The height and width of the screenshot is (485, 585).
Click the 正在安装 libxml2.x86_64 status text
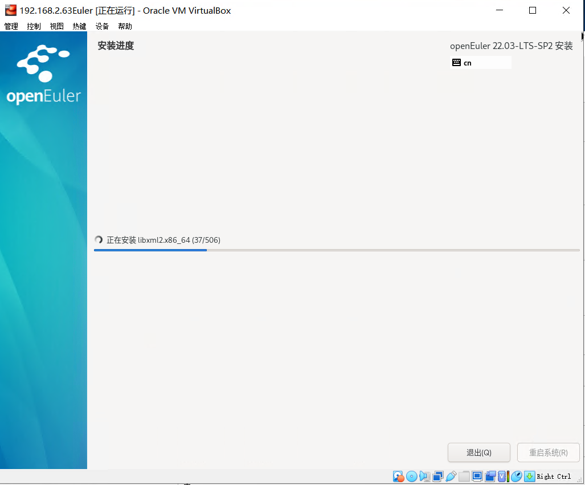163,240
